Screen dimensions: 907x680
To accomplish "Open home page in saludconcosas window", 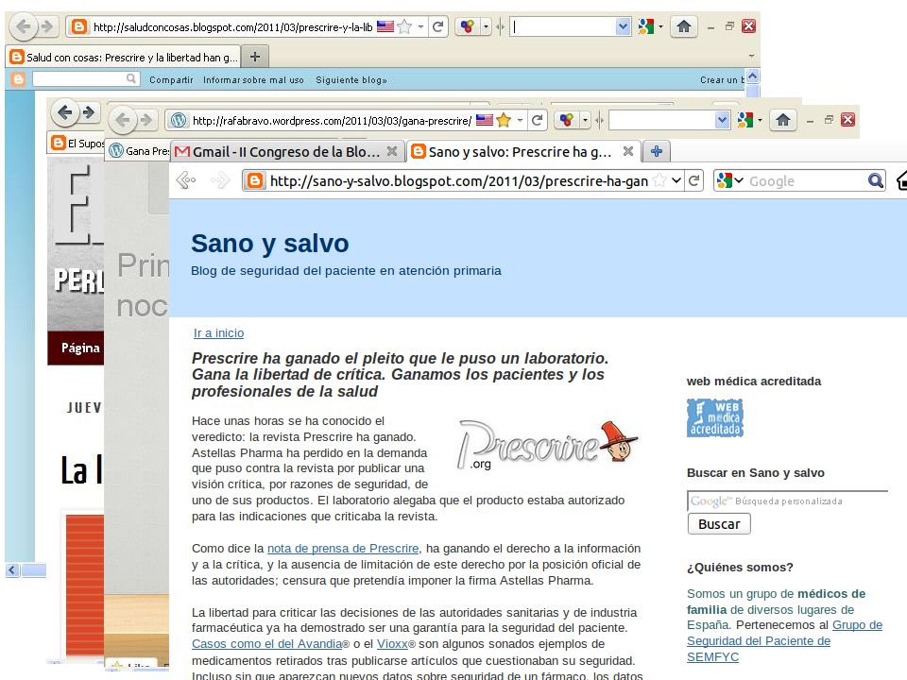I will coord(684,26).
